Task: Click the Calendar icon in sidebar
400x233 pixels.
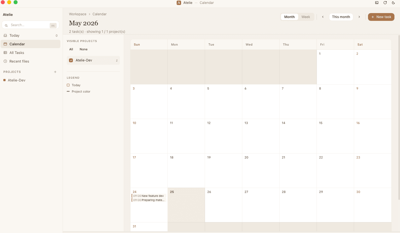Action: pos(5,44)
